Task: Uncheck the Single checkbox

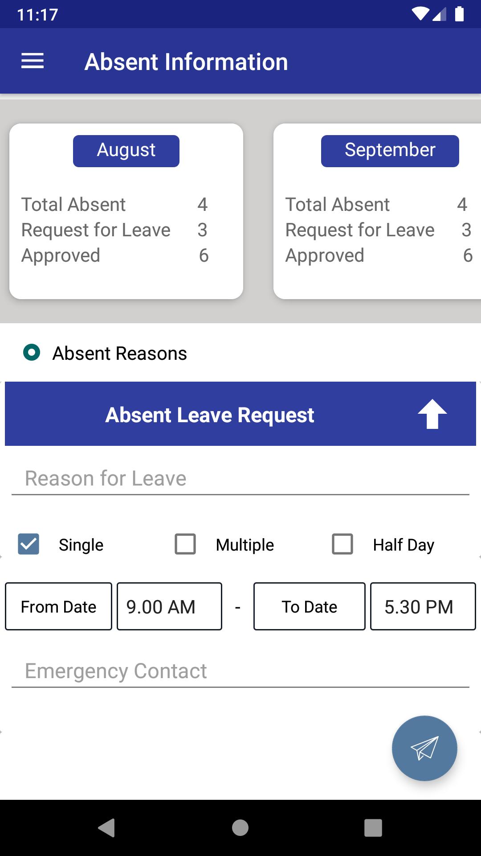Action: [x=29, y=544]
